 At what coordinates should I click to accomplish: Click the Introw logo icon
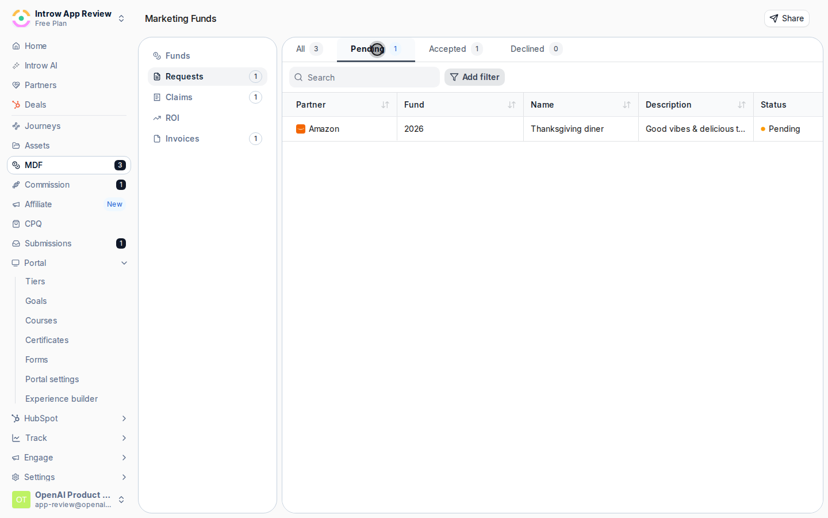click(21, 18)
